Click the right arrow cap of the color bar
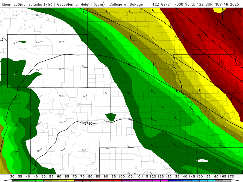 tap(235, 180)
